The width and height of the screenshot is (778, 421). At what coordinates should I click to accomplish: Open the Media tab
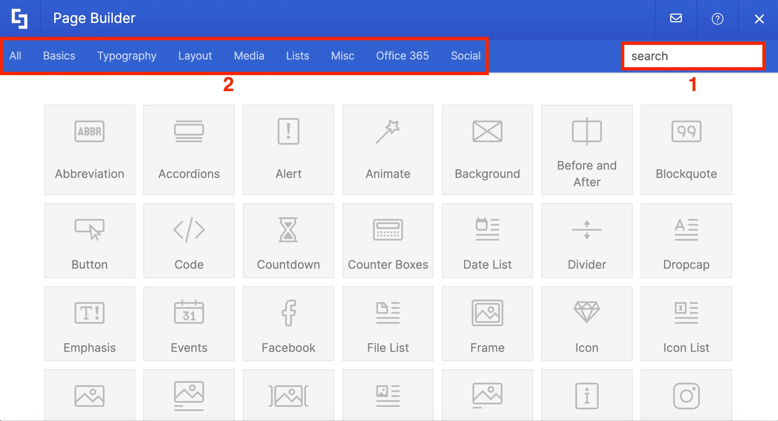point(249,56)
